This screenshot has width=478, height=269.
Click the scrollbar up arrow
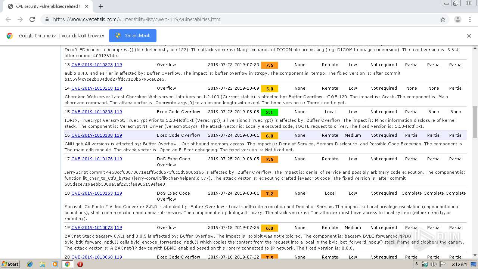475,48
